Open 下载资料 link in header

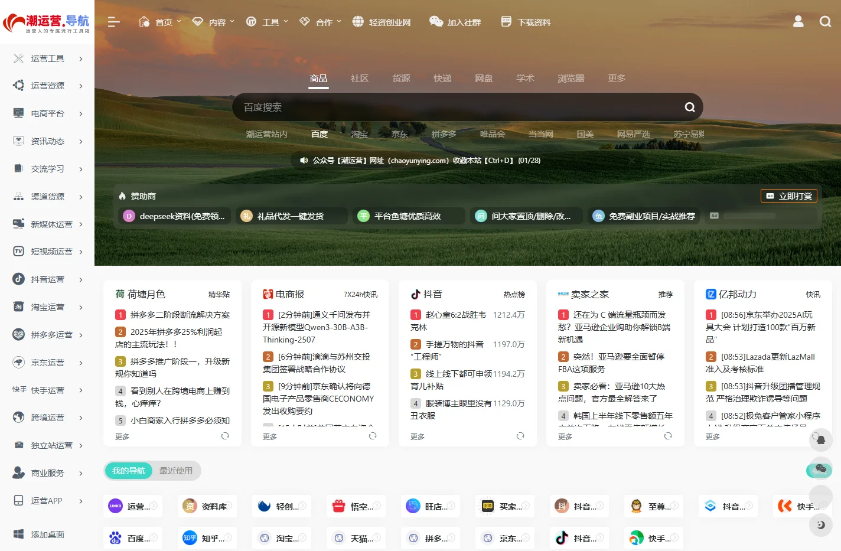click(x=526, y=22)
